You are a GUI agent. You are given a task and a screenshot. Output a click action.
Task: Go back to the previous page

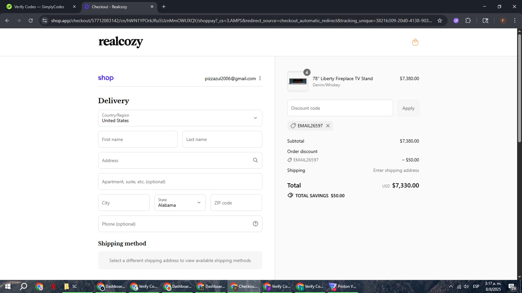pos(7,20)
